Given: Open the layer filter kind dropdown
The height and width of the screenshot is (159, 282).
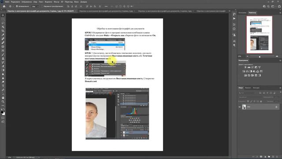Looking at the screenshot, I should point(248,93).
